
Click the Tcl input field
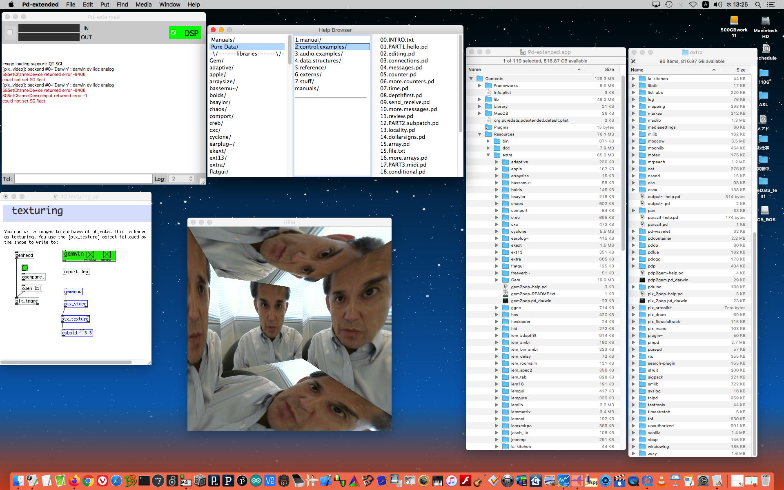[x=83, y=179]
